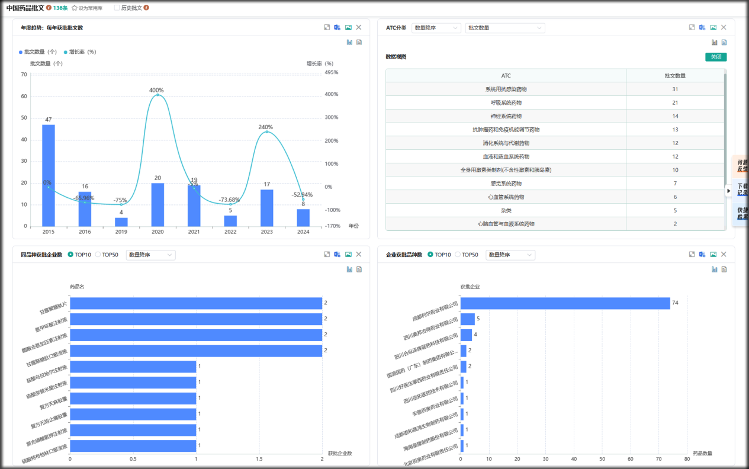Select TOP50 in 同品种获批企业数 panel
Screen dimensions: 749x469
[98, 255]
